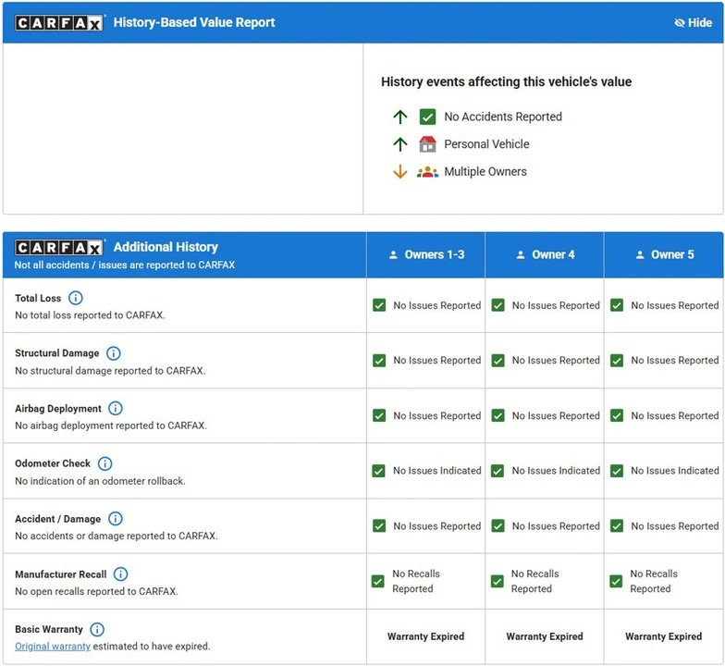Click 'History events affecting this vehicle's value' heading
725x666 pixels.
point(507,81)
